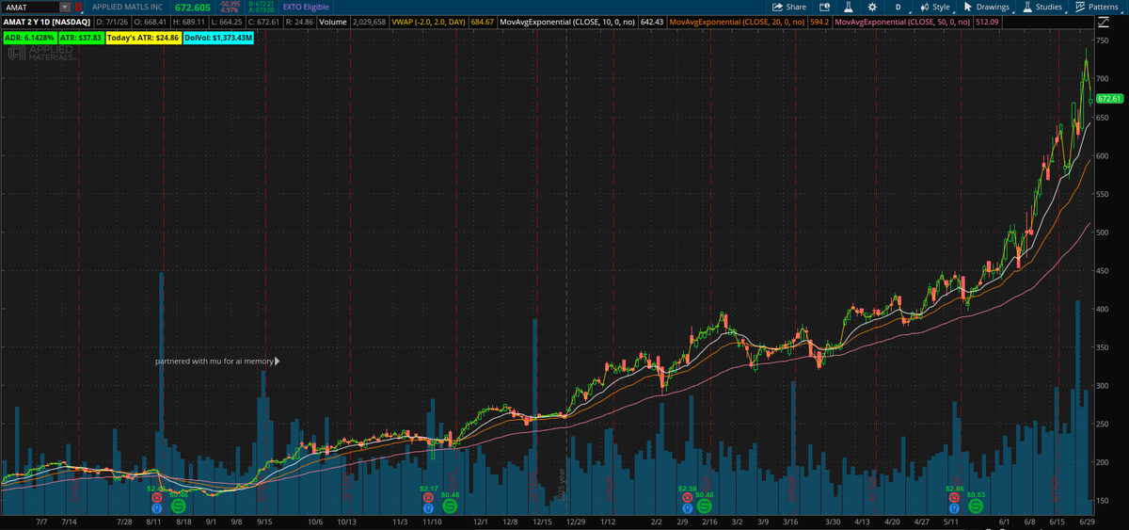This screenshot has height=530, width=1129.
Task: Click the EMA 10 value 642.43
Action: 652,20
